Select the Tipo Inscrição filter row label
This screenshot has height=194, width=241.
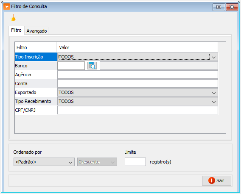(36, 57)
